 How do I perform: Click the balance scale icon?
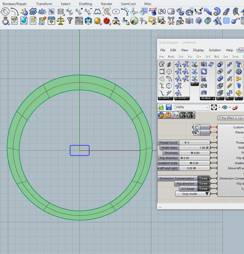pos(60,21)
